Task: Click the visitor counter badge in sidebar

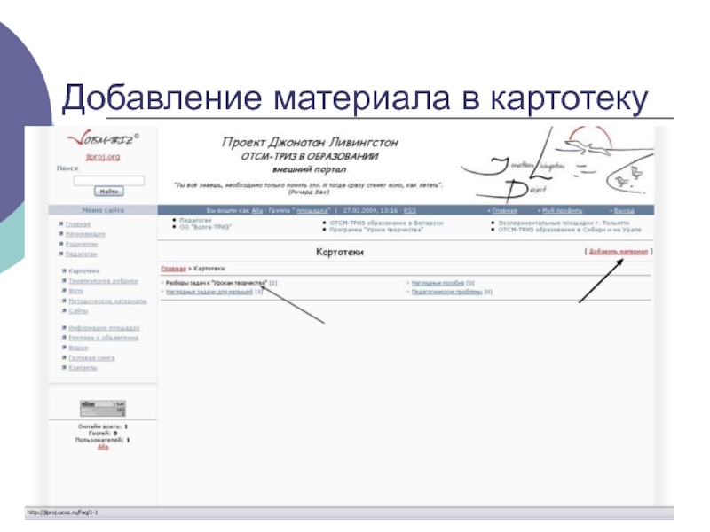Action: (103, 408)
